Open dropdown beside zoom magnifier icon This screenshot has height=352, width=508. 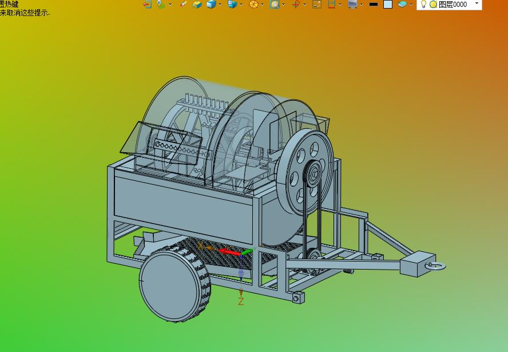pyautogui.click(x=284, y=5)
